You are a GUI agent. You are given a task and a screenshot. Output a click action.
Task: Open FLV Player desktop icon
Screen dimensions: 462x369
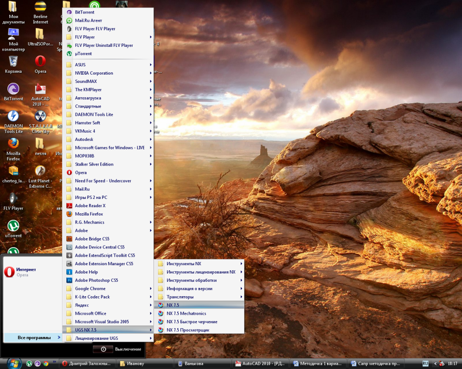pos(13,202)
